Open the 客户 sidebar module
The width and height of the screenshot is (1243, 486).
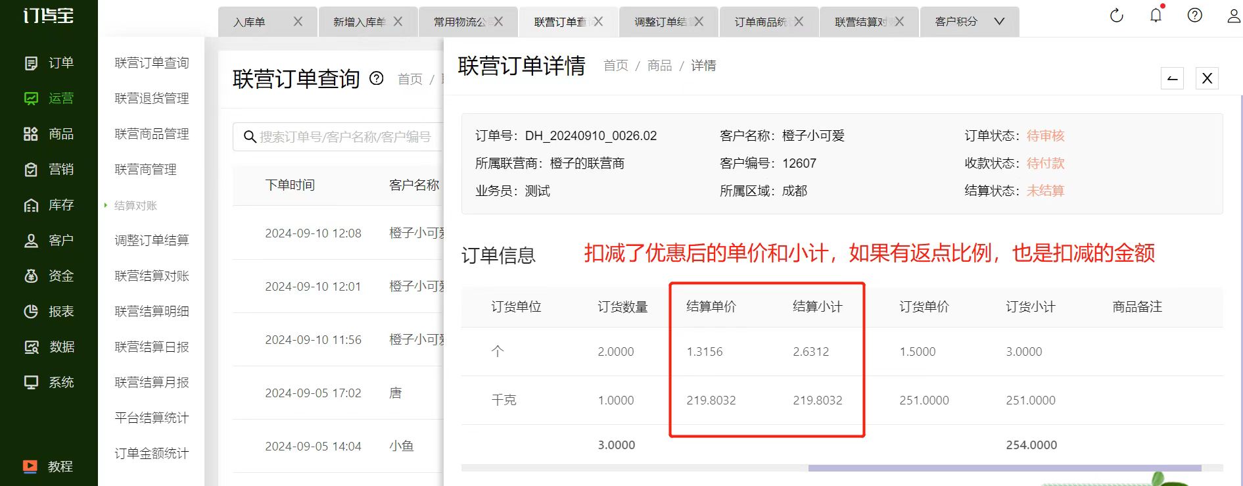49,241
